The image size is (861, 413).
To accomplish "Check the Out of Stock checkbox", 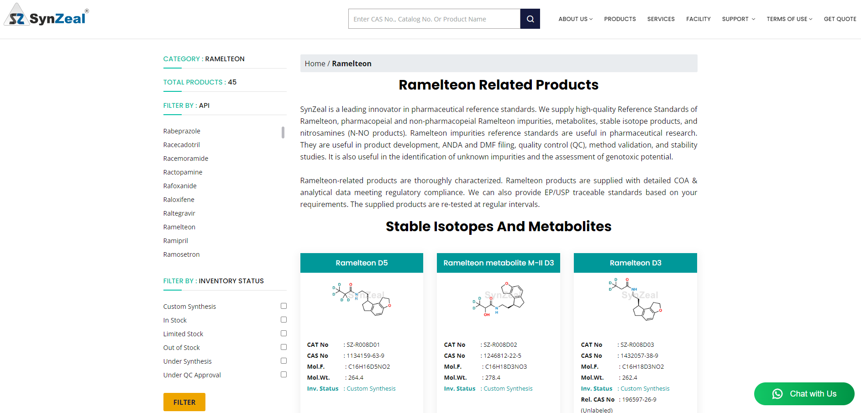I will click(x=283, y=347).
